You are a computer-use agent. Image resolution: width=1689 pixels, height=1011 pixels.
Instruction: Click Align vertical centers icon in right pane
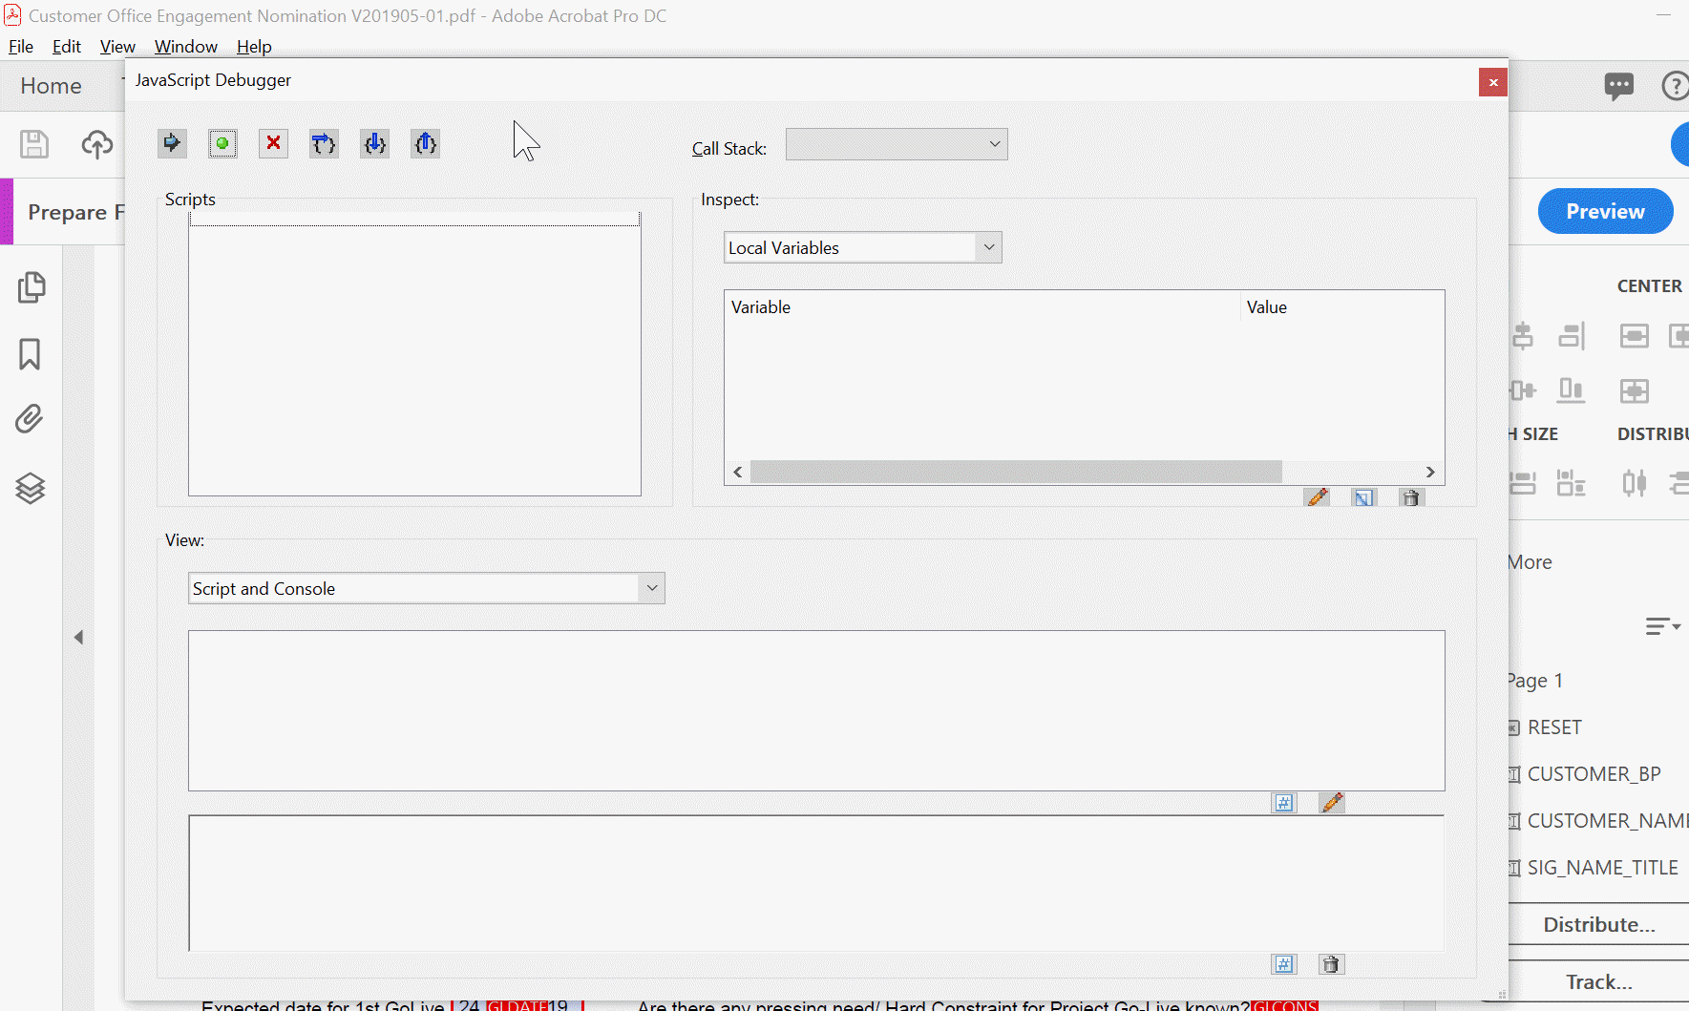point(1523,390)
